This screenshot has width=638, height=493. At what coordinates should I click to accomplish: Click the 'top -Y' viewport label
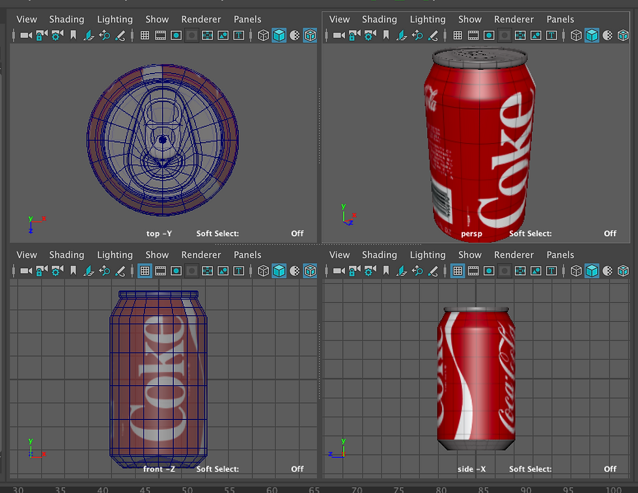(159, 234)
